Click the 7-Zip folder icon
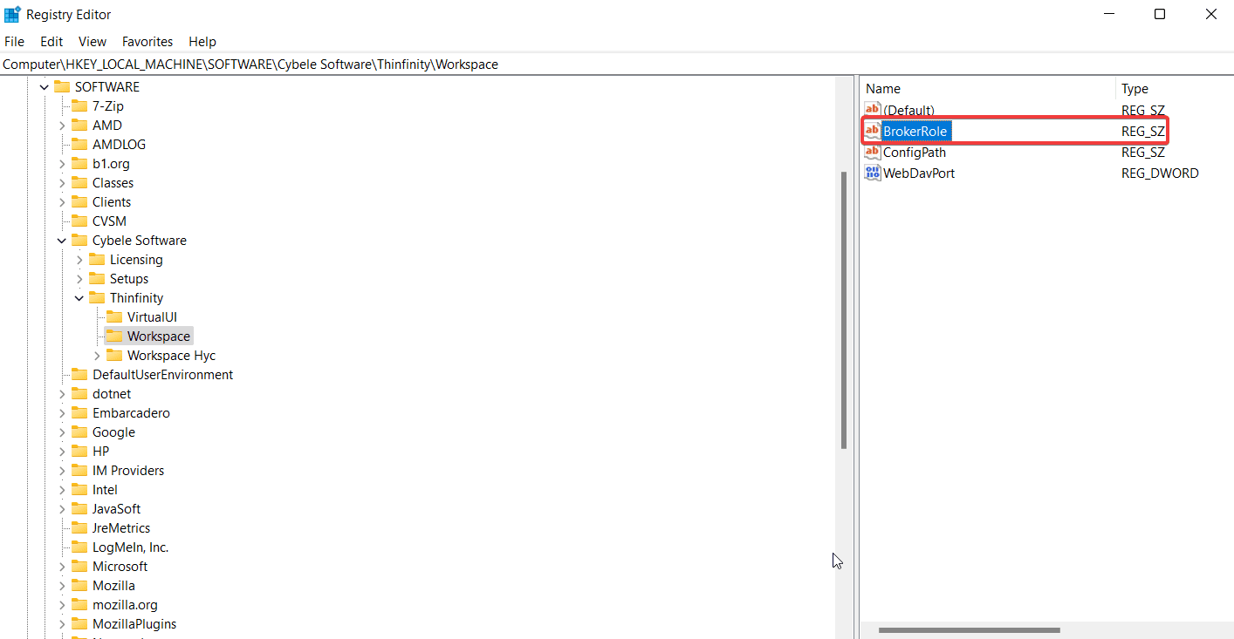Image resolution: width=1234 pixels, height=639 pixels. [79, 106]
